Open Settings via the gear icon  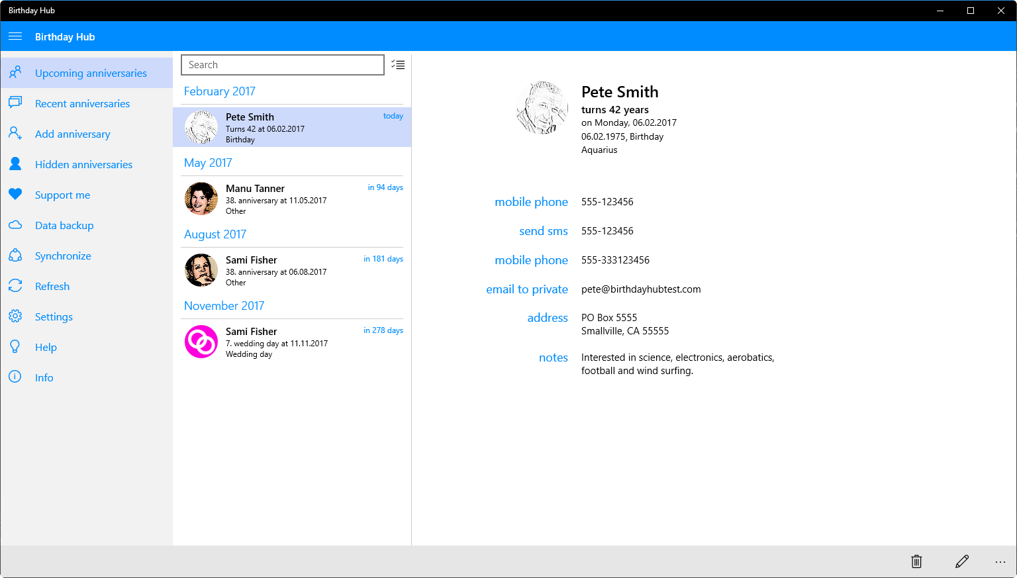(15, 316)
